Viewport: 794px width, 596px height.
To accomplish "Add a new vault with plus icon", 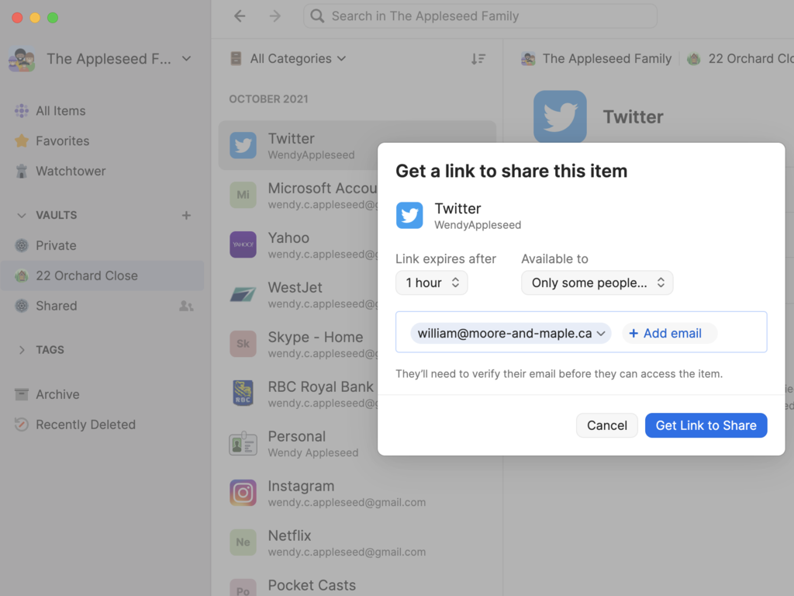I will point(186,216).
